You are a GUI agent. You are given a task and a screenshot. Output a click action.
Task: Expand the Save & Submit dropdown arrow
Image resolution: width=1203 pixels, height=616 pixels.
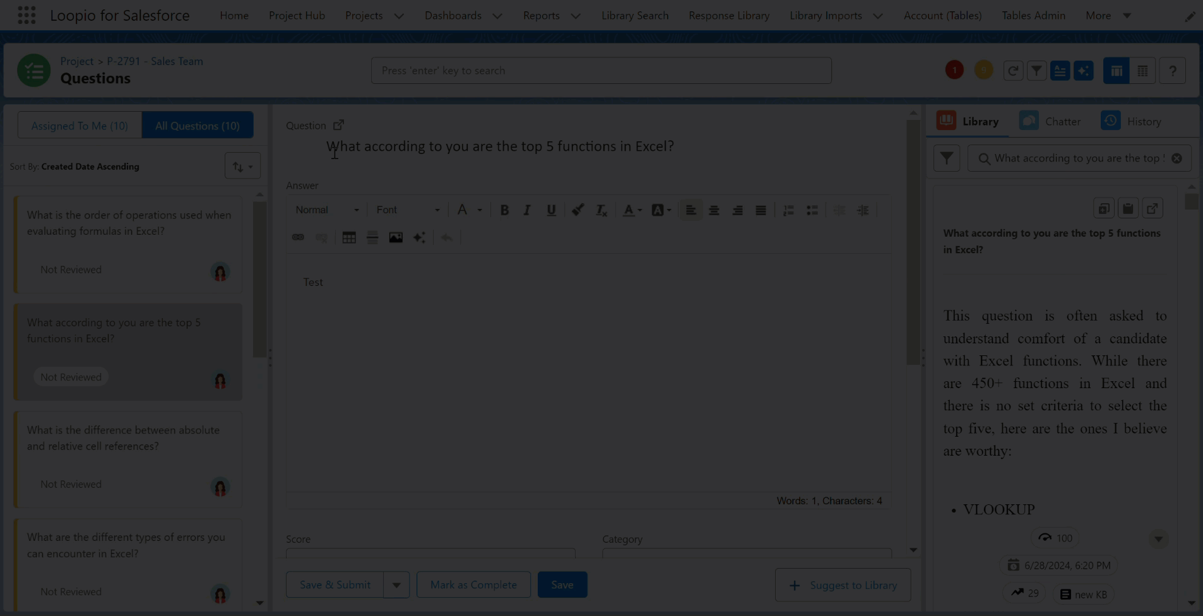(396, 585)
